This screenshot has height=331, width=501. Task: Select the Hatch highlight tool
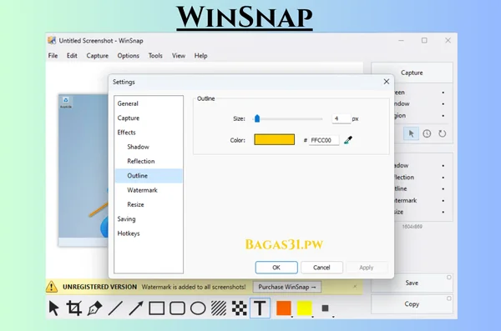(x=219, y=308)
